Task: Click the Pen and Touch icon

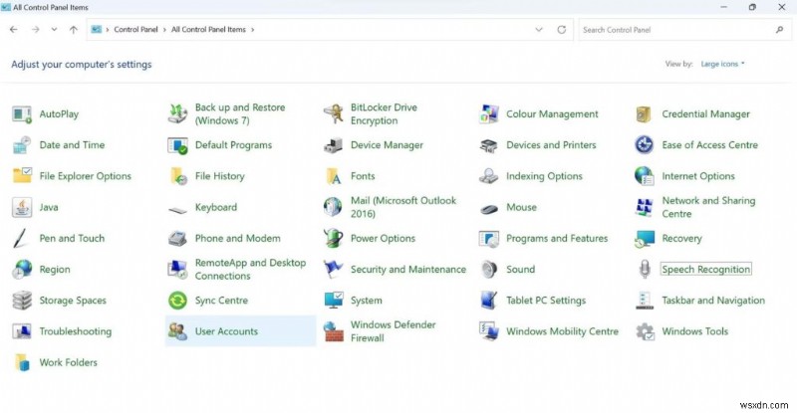Action: (x=21, y=238)
